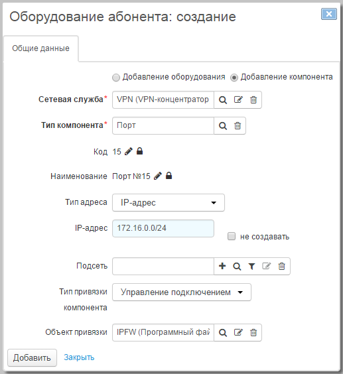The height and width of the screenshot is (374, 343).
Task: Filter Подсеть list with funnel icon
Action: 251,266
